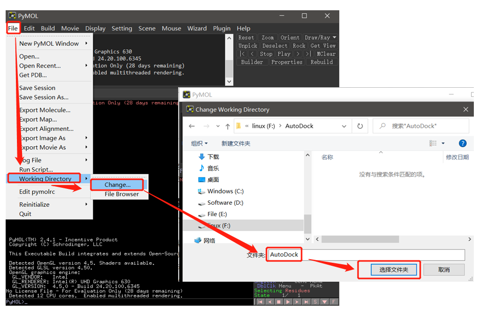480x313 pixels.
Task: Toggle fullscreen with the F button
Action: tap(334, 302)
